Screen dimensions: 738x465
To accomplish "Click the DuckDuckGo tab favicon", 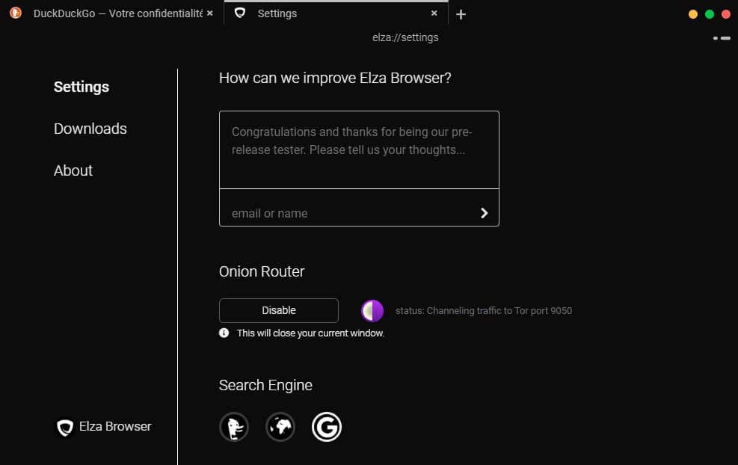I will click(x=16, y=13).
